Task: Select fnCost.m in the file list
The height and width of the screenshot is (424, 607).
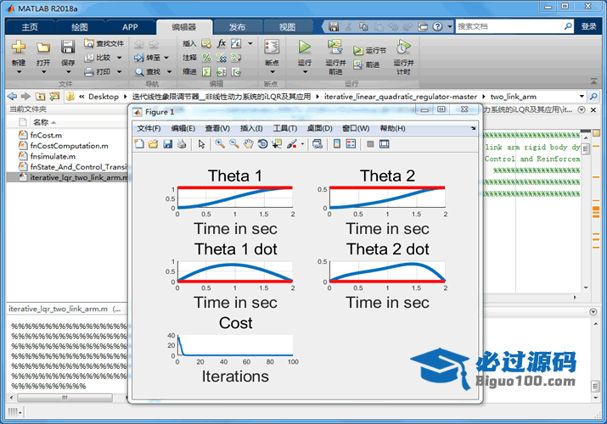Action: click(46, 136)
